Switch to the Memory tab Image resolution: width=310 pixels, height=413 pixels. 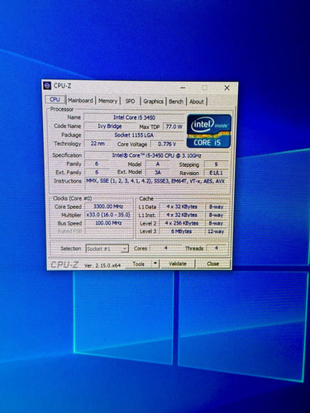pyautogui.click(x=107, y=101)
